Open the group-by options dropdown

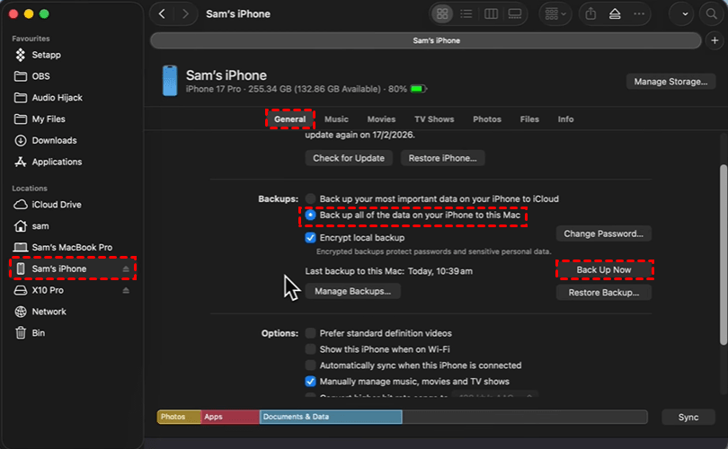coord(555,13)
